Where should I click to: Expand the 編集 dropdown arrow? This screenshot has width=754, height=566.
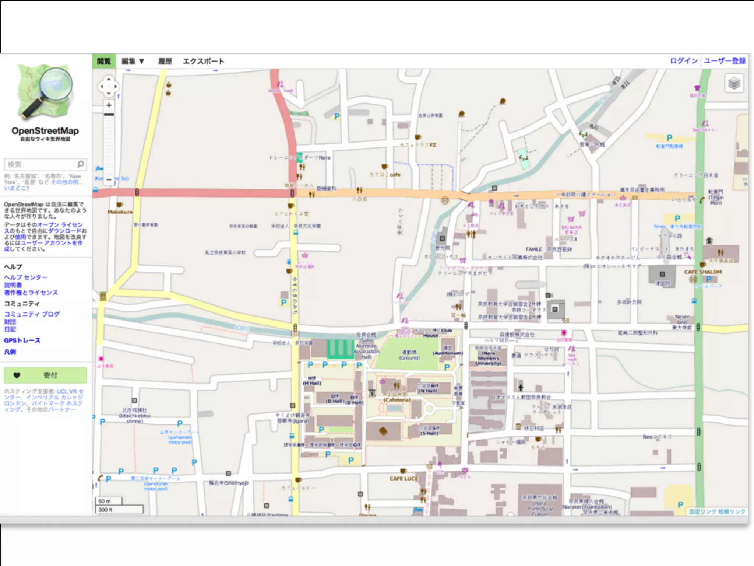click(141, 62)
